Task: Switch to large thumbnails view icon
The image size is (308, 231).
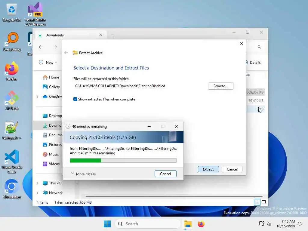Action: point(264,202)
